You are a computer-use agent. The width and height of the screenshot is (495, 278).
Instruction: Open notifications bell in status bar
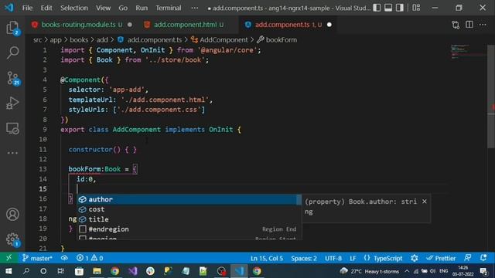point(483,258)
